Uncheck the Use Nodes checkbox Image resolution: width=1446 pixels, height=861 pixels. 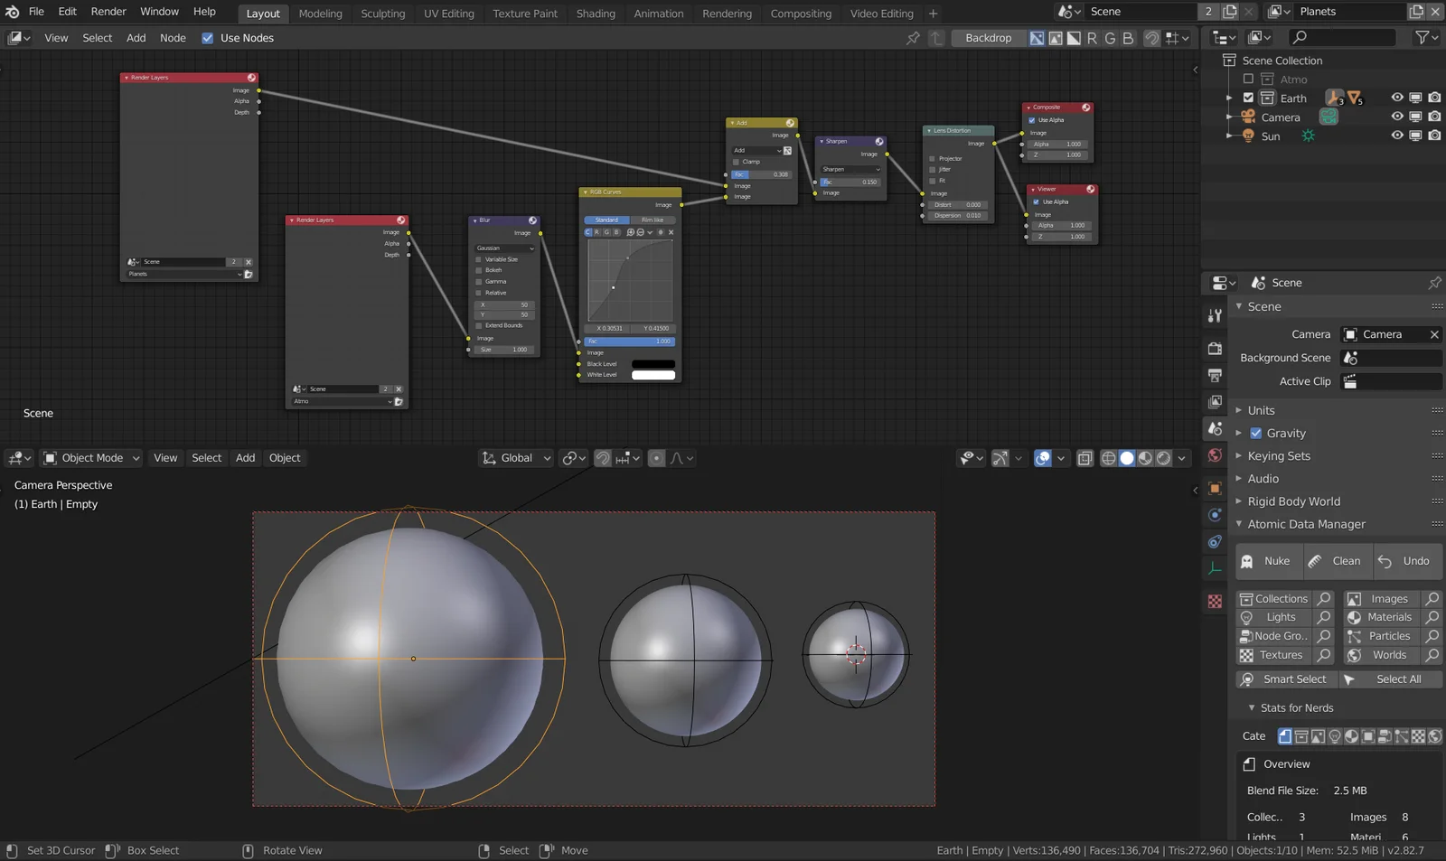click(x=208, y=38)
